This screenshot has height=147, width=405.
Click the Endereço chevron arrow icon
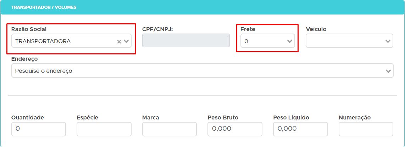point(388,71)
